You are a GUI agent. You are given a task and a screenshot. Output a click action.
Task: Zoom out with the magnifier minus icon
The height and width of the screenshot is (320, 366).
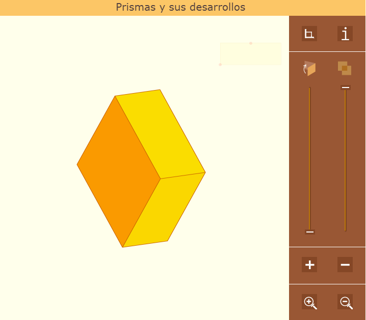[346, 302]
